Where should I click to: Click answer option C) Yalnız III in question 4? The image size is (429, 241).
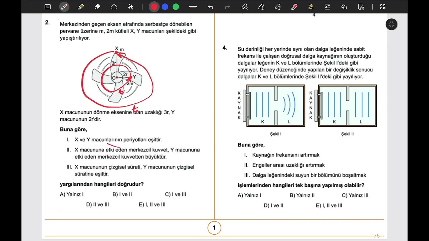pyautogui.click(x=355, y=195)
